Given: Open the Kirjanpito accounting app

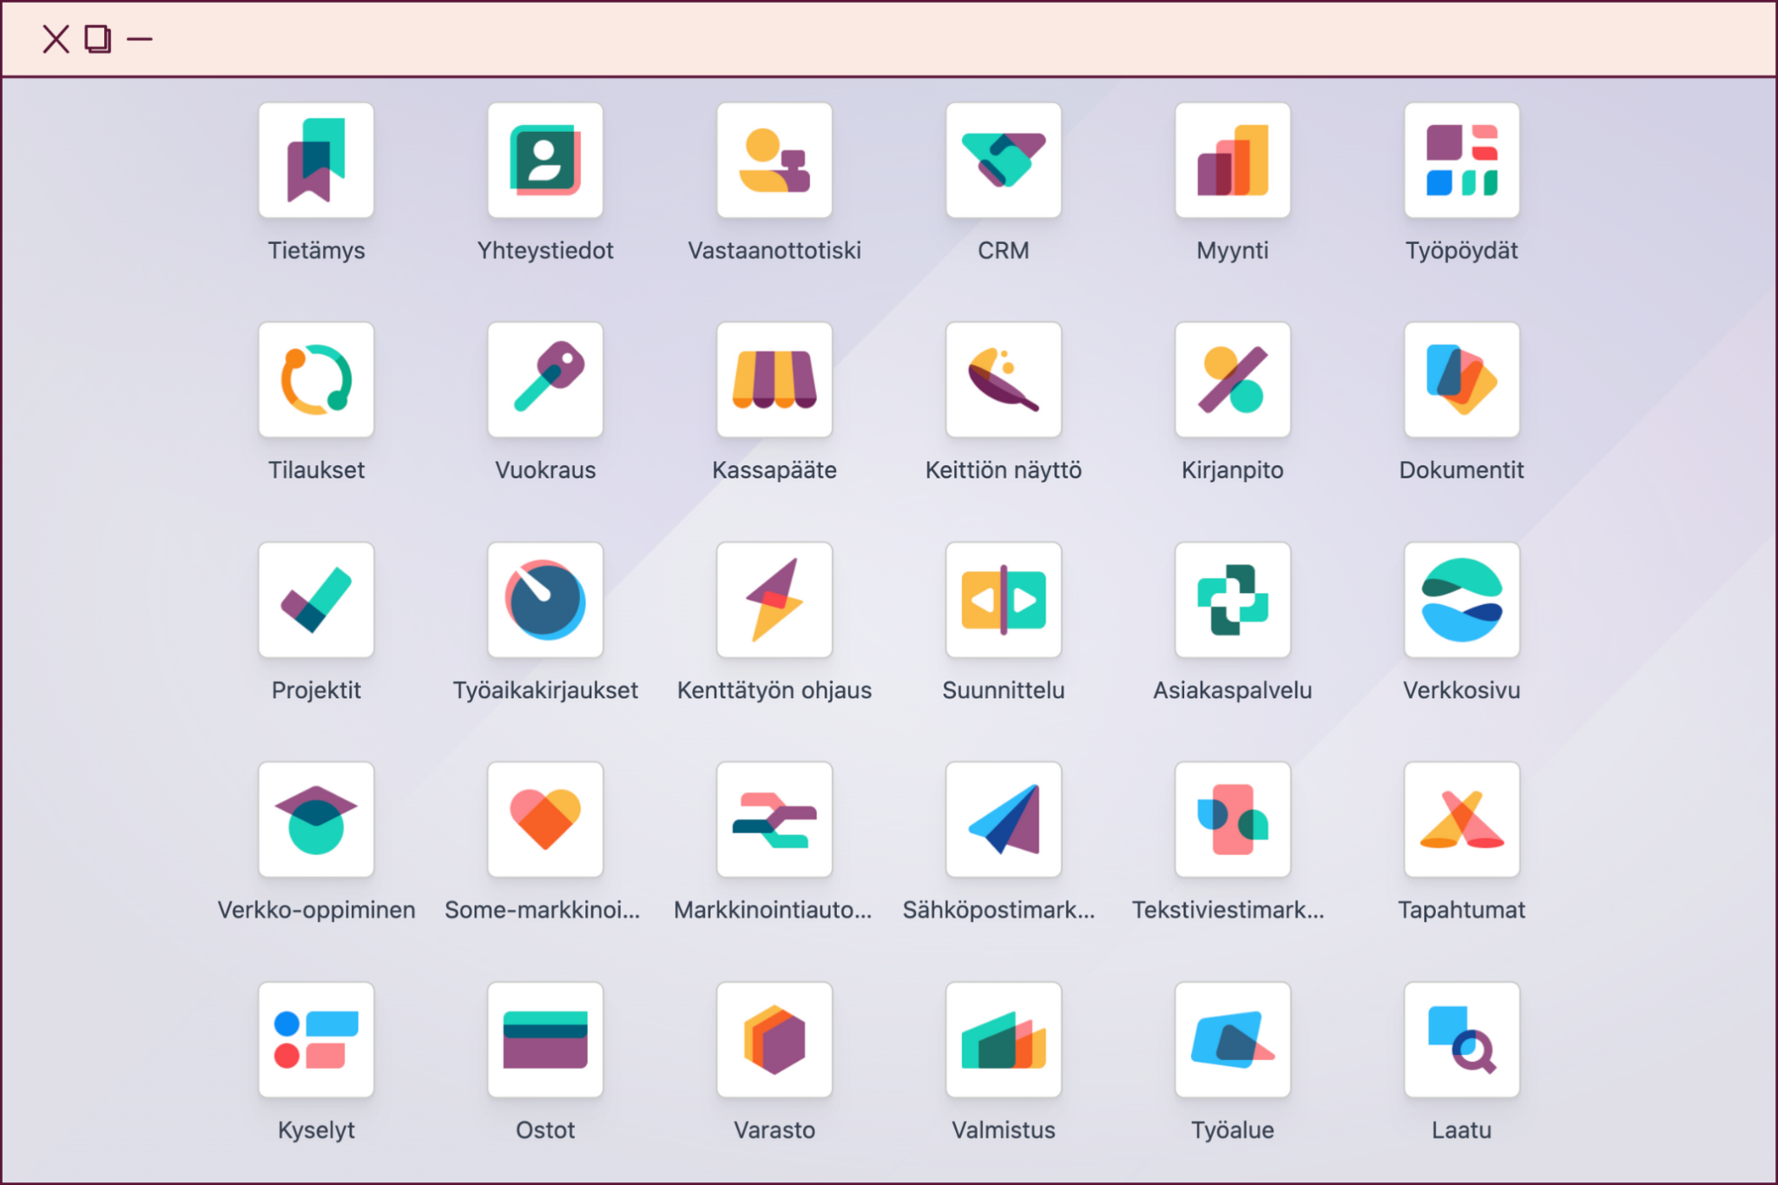Looking at the screenshot, I should pyautogui.click(x=1232, y=380).
